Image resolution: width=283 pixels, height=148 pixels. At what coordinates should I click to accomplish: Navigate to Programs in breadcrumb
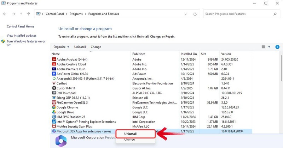(x=76, y=14)
